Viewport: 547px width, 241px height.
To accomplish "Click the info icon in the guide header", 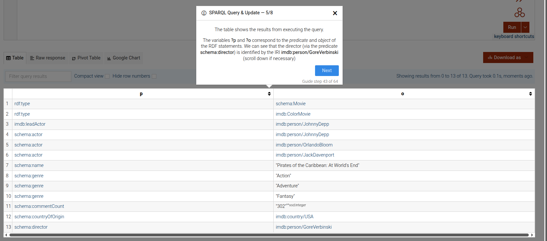I will [x=204, y=13].
